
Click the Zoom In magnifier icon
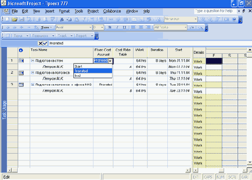[203, 19]
